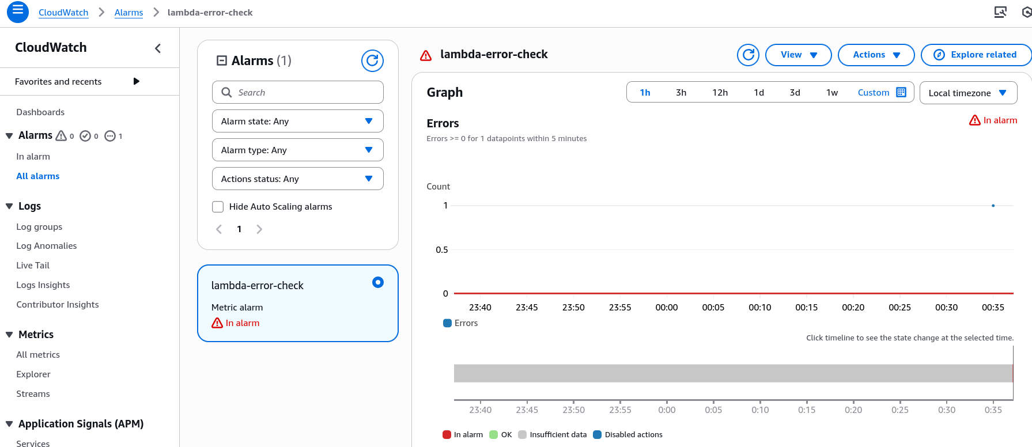Collapse the Metrics section in sidebar
The height and width of the screenshot is (447, 1032).
point(9,335)
